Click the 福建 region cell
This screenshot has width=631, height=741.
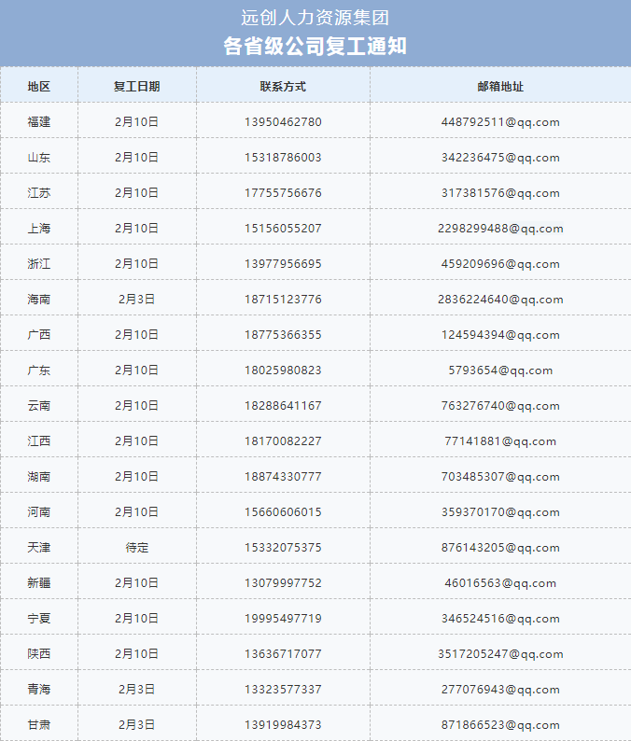tap(39, 121)
